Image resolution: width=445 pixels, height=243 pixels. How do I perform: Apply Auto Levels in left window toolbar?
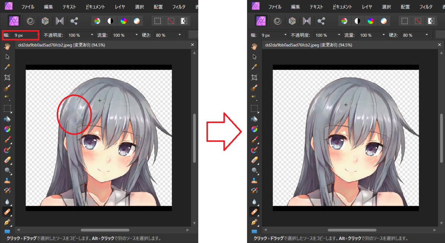click(97, 21)
